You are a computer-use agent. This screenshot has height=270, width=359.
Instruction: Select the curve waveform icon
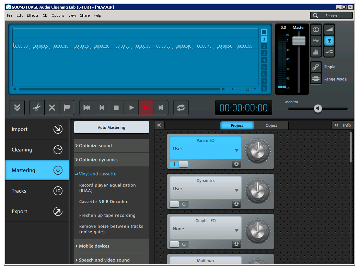click(x=316, y=40)
